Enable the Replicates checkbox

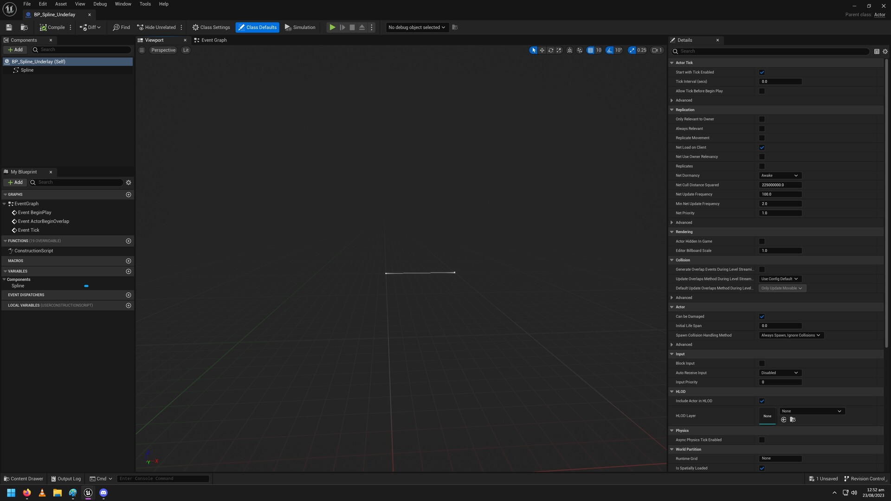click(x=762, y=166)
